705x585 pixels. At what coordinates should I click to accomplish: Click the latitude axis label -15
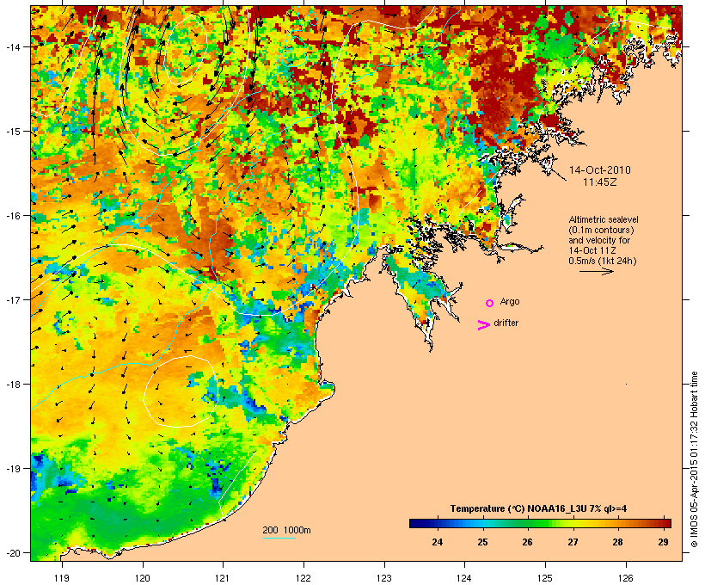point(14,132)
